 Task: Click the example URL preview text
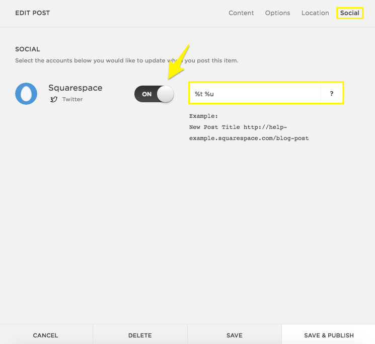coord(249,132)
